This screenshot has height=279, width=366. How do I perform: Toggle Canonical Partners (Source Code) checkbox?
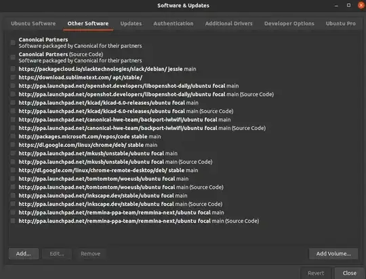click(13, 58)
